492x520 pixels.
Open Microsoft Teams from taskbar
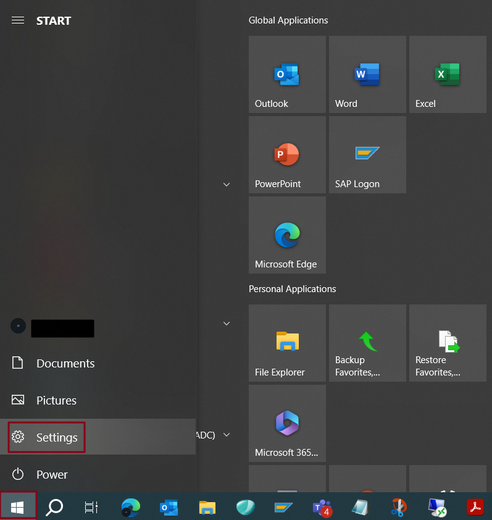pyautogui.click(x=322, y=508)
